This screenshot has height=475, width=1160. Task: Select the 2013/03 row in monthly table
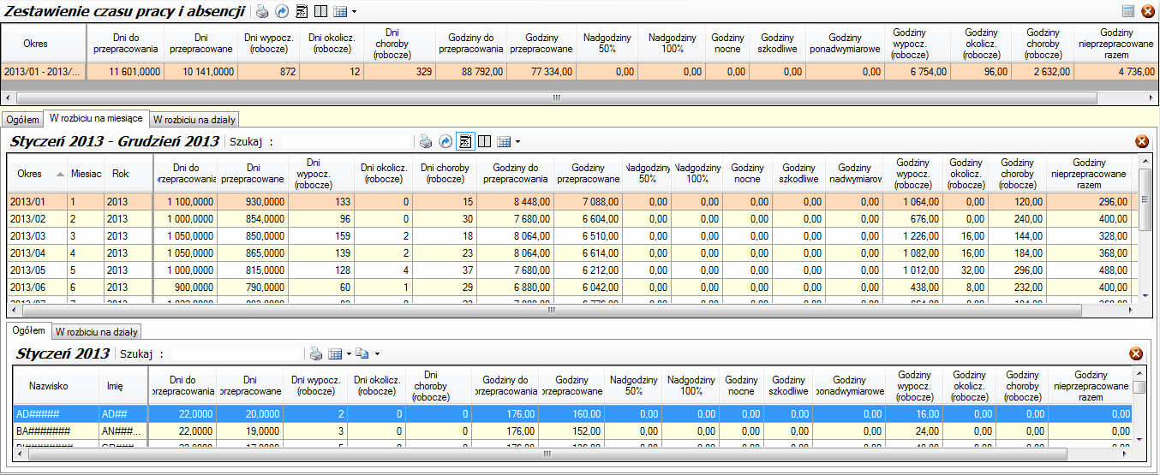[574, 235]
